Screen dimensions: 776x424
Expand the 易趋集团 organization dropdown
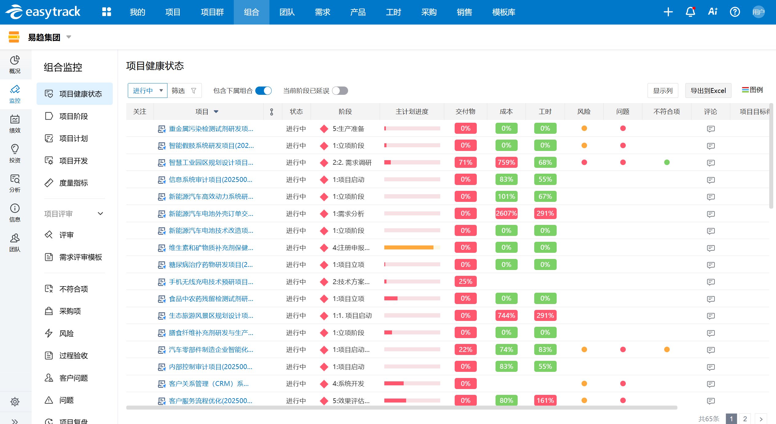click(69, 37)
